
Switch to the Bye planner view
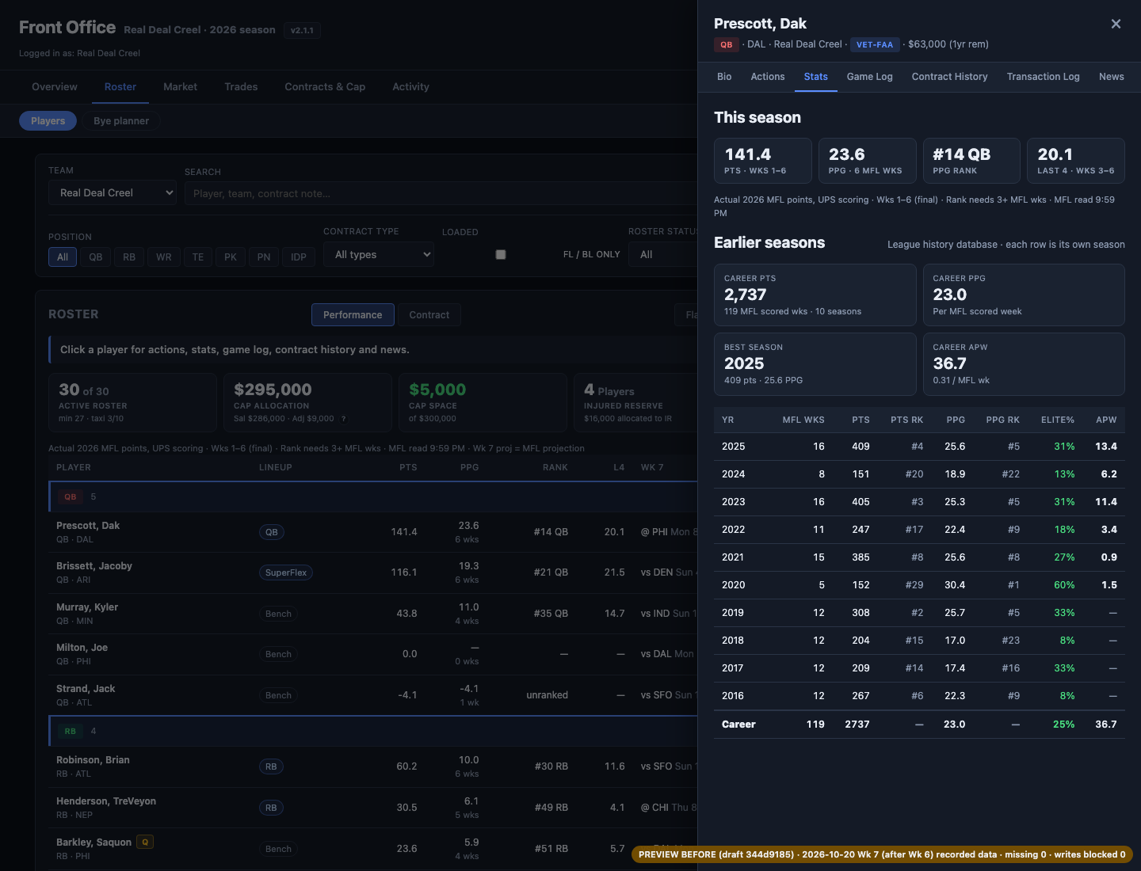[x=121, y=121]
